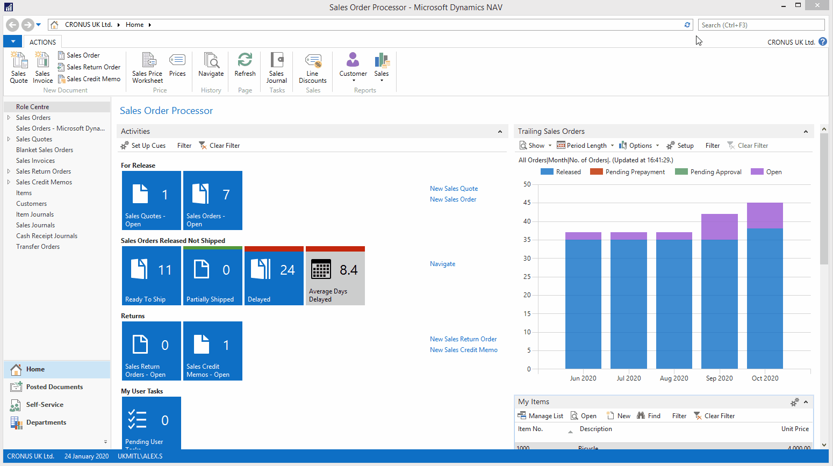Viewport: 833px width, 466px height.
Task: Open the Sales Price Worksheet
Action: tap(148, 68)
